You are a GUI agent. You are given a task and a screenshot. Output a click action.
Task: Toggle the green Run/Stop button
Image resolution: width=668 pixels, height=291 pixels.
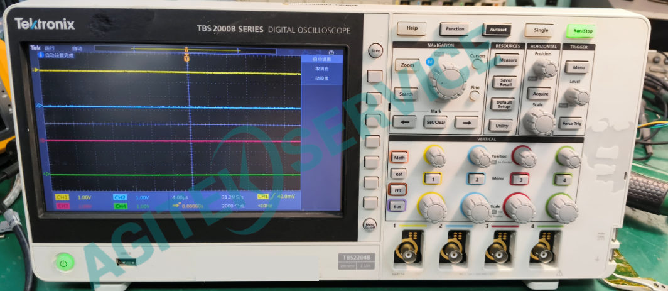pos(580,31)
